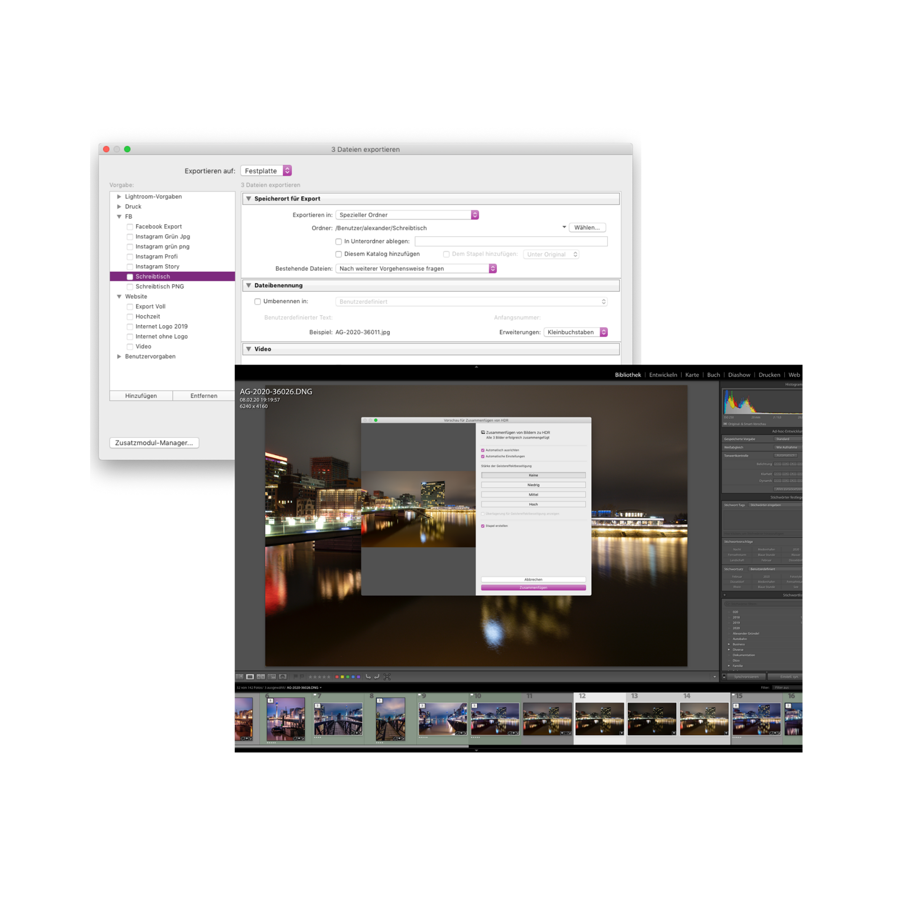The height and width of the screenshot is (901, 901).
Task: Click Hinzufügen preset button
Action: pos(141,396)
